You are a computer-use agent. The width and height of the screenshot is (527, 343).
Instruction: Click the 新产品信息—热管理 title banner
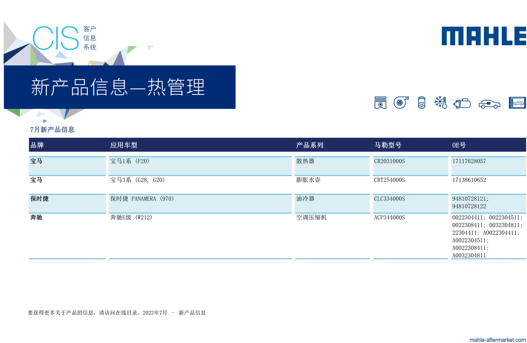(x=120, y=87)
